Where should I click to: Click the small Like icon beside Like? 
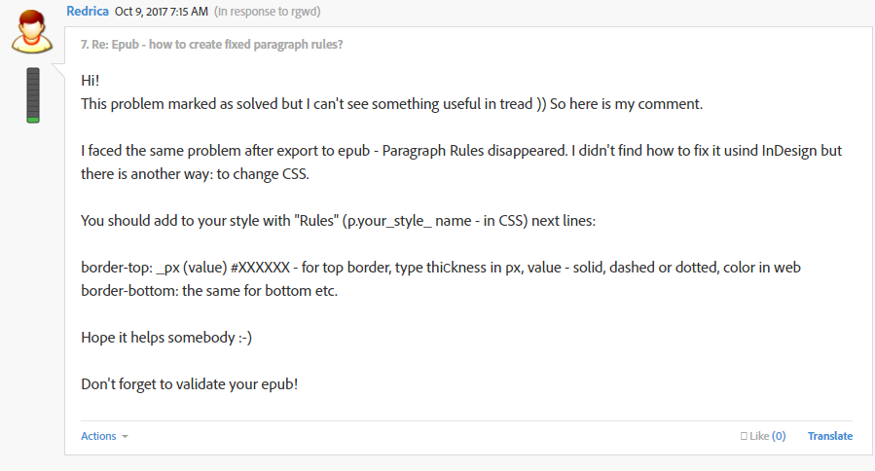point(744,436)
